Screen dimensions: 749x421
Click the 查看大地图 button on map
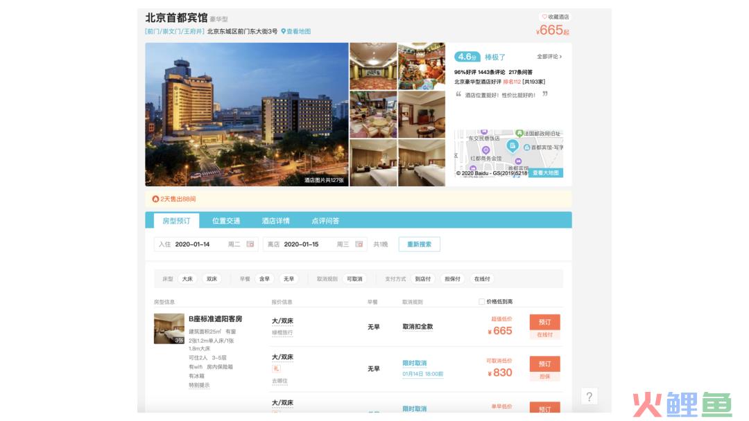546,172
